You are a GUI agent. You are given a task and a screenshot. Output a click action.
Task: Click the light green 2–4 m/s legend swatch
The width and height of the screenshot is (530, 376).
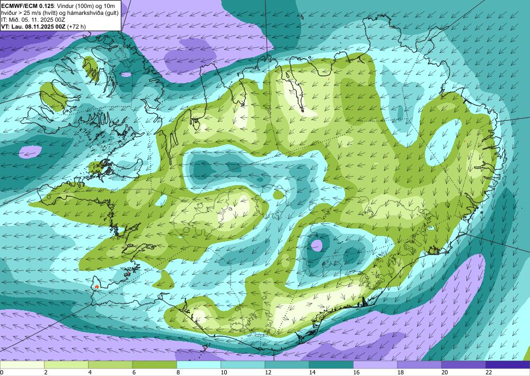(66, 365)
